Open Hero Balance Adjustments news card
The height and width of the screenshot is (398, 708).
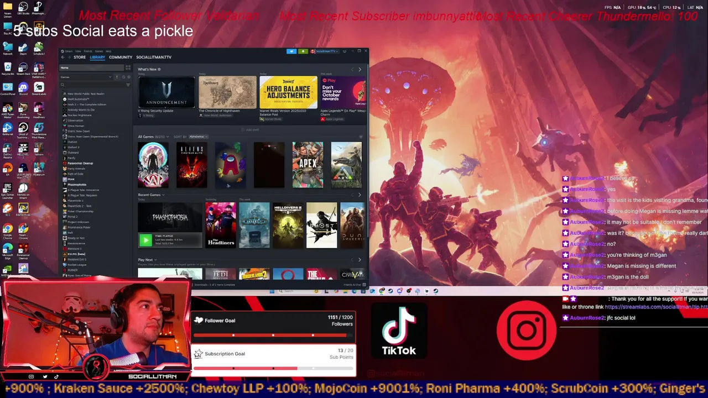(288, 92)
